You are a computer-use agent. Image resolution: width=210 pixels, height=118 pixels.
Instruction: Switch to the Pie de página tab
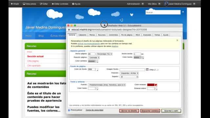[x=127, y=35]
